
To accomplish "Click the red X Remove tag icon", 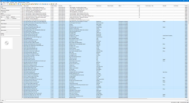I will pyautogui.click(x=3, y=4).
